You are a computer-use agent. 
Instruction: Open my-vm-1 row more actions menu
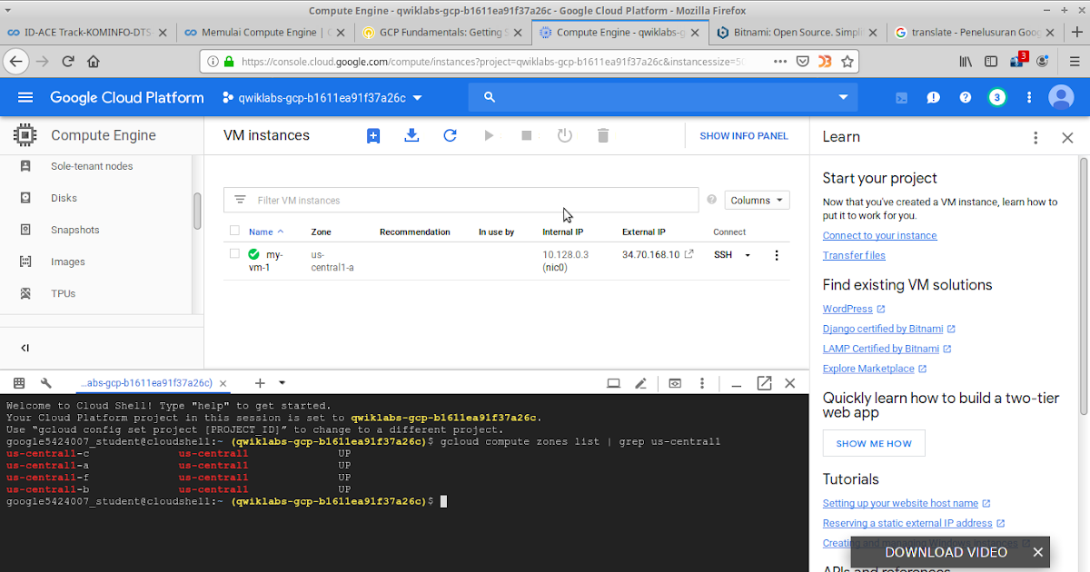pos(776,255)
